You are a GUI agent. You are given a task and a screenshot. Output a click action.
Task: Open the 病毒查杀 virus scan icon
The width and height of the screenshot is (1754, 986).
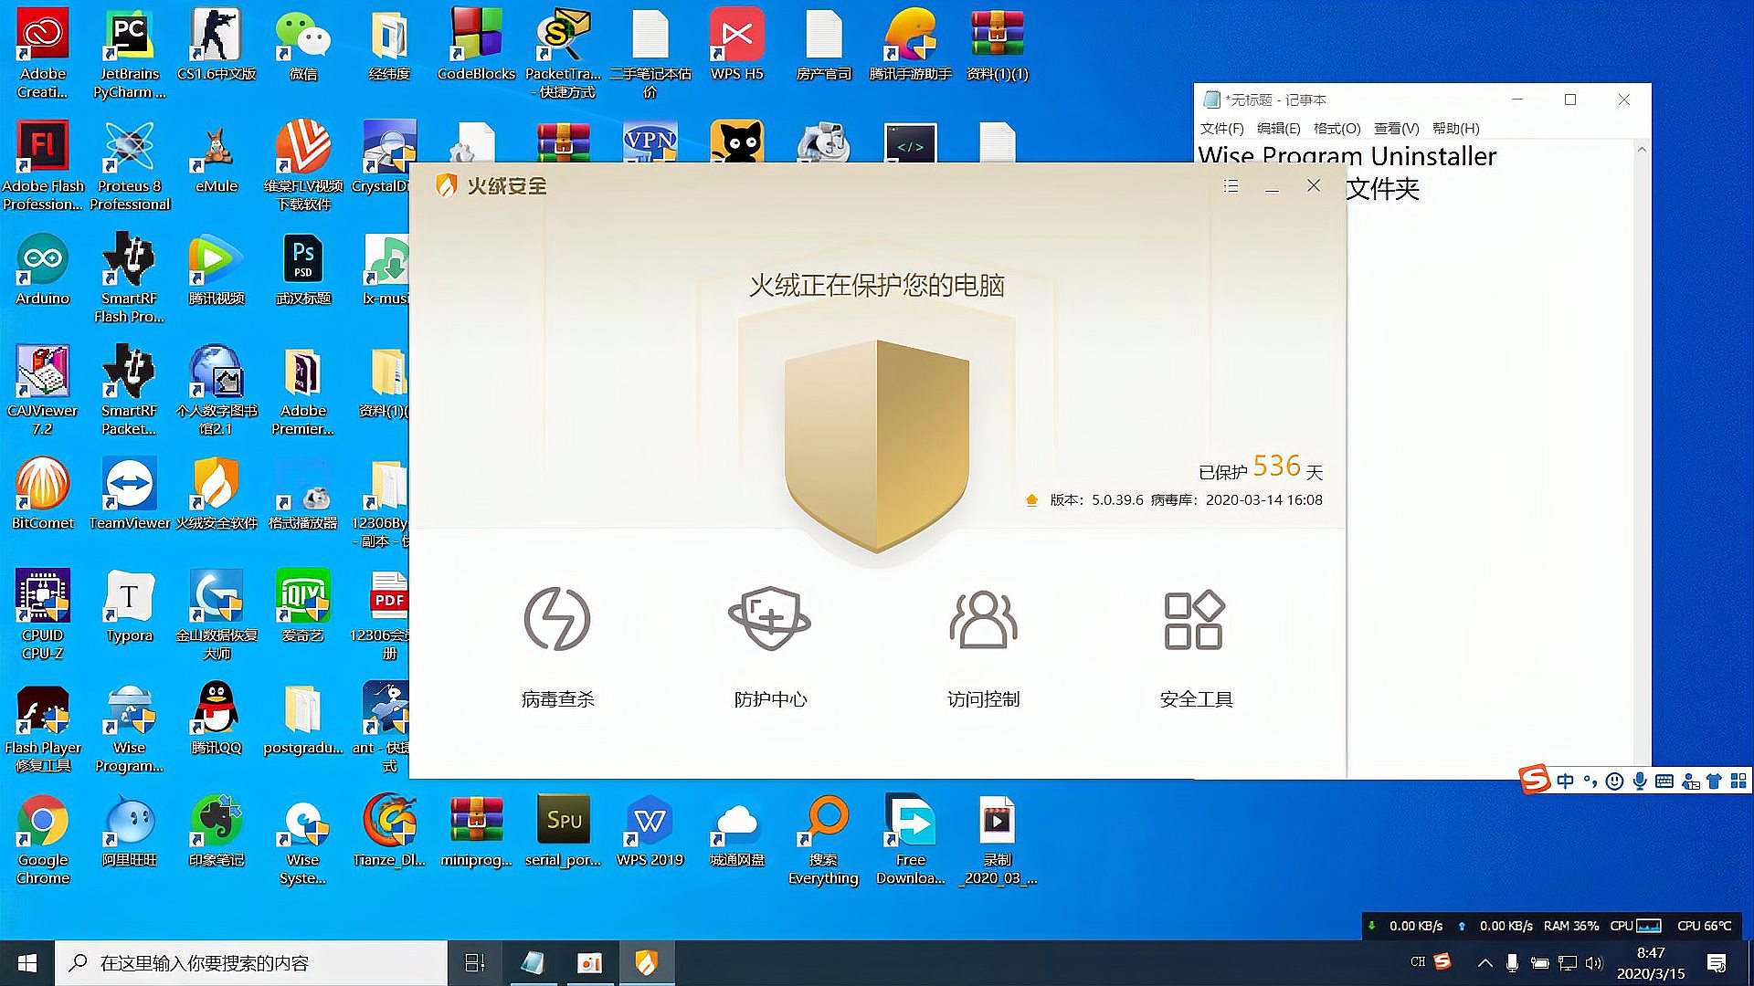point(557,619)
